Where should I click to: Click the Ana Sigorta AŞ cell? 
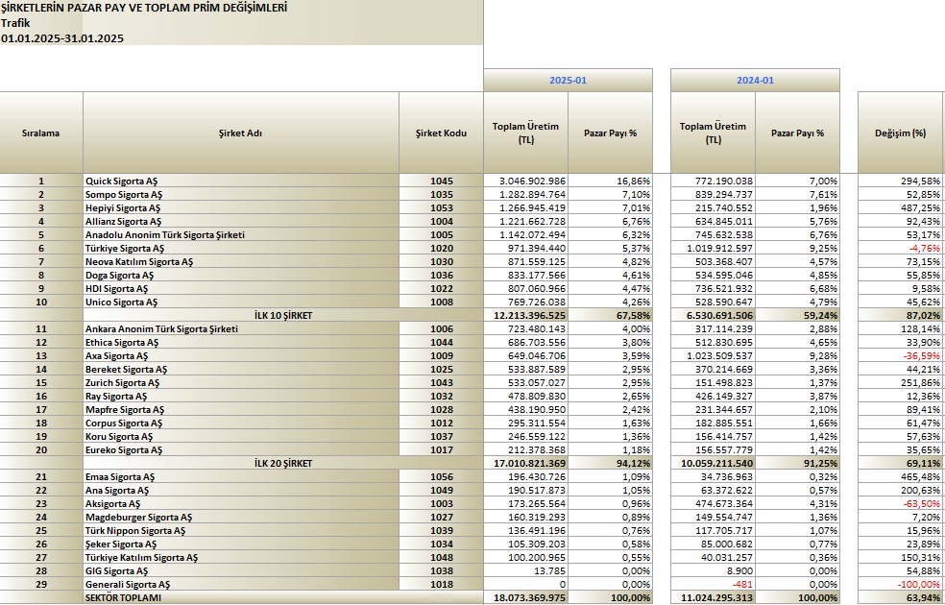(241, 491)
